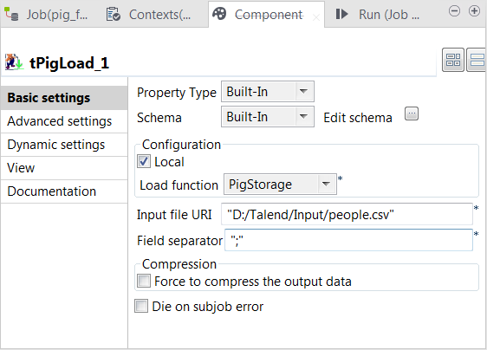Viewport: 487px width, 350px height.
Task: Click the Component palette icon
Action: coord(219,14)
